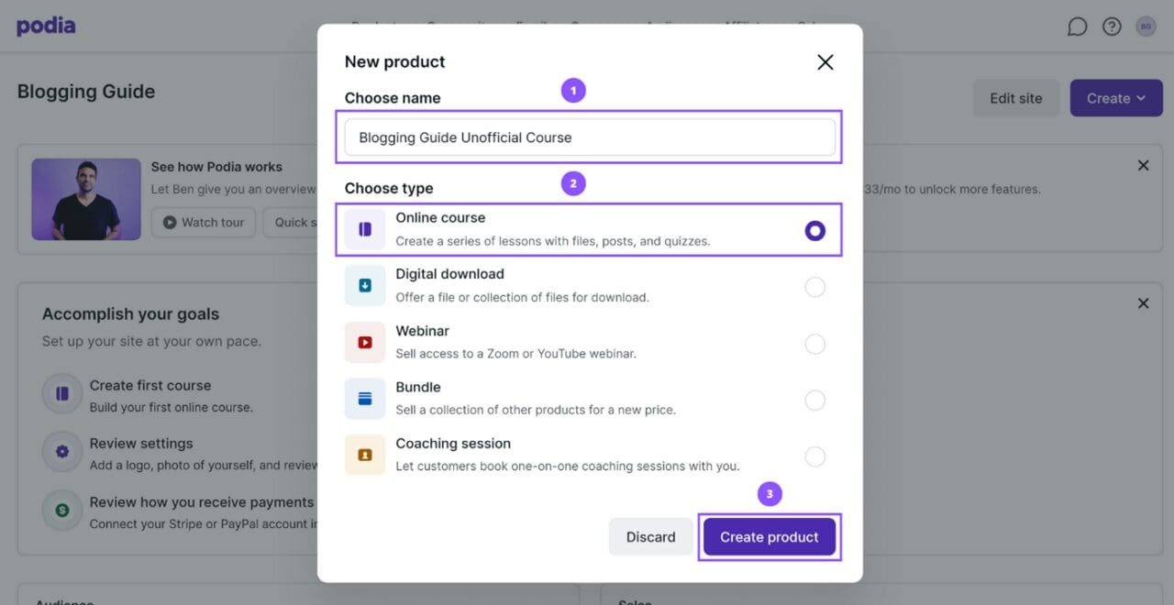Choose Webinar as the product type
The width and height of the screenshot is (1174, 605).
[x=814, y=343]
